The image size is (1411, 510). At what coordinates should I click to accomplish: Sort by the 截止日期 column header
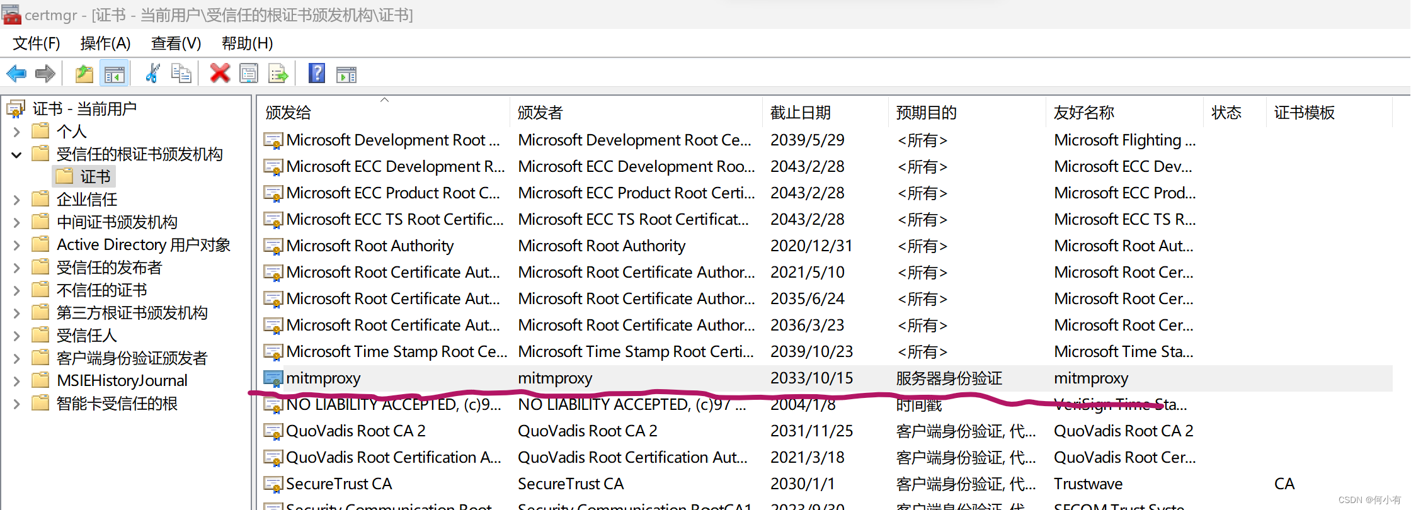tap(826, 112)
